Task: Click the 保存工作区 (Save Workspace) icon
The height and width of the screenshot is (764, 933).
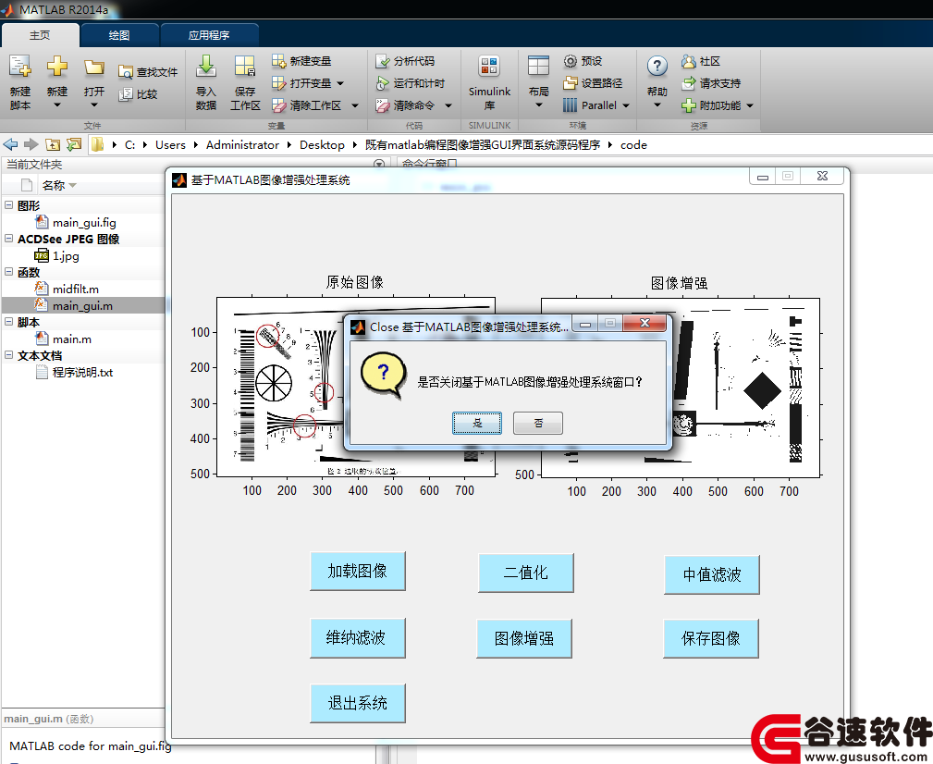Action: tap(244, 67)
